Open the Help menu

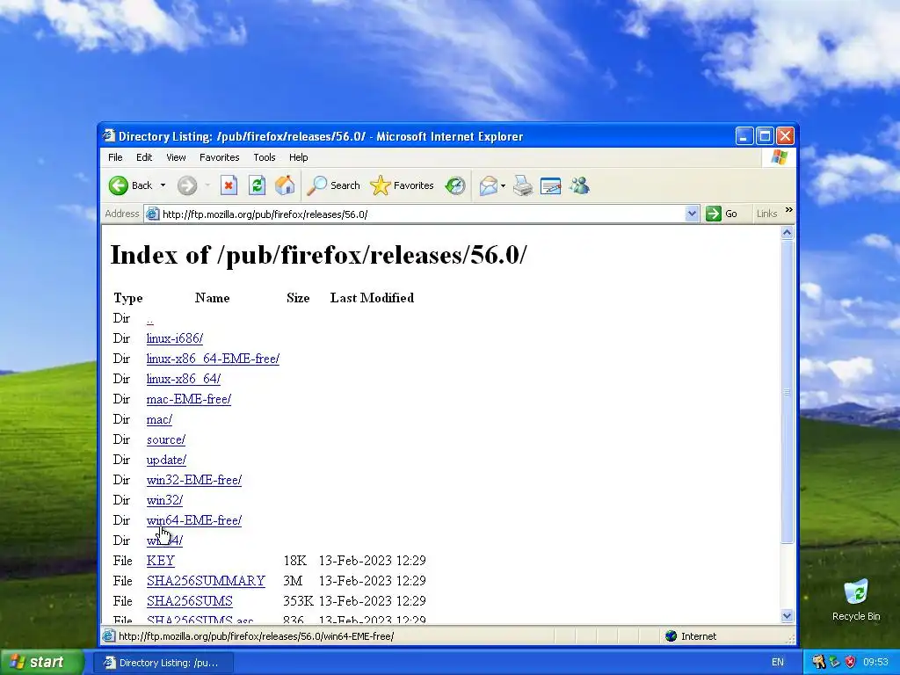[x=299, y=157]
